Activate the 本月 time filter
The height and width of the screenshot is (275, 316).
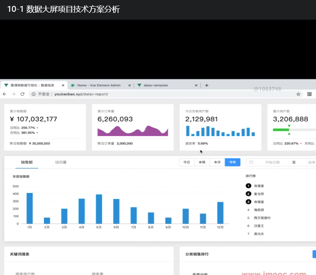[217, 162]
